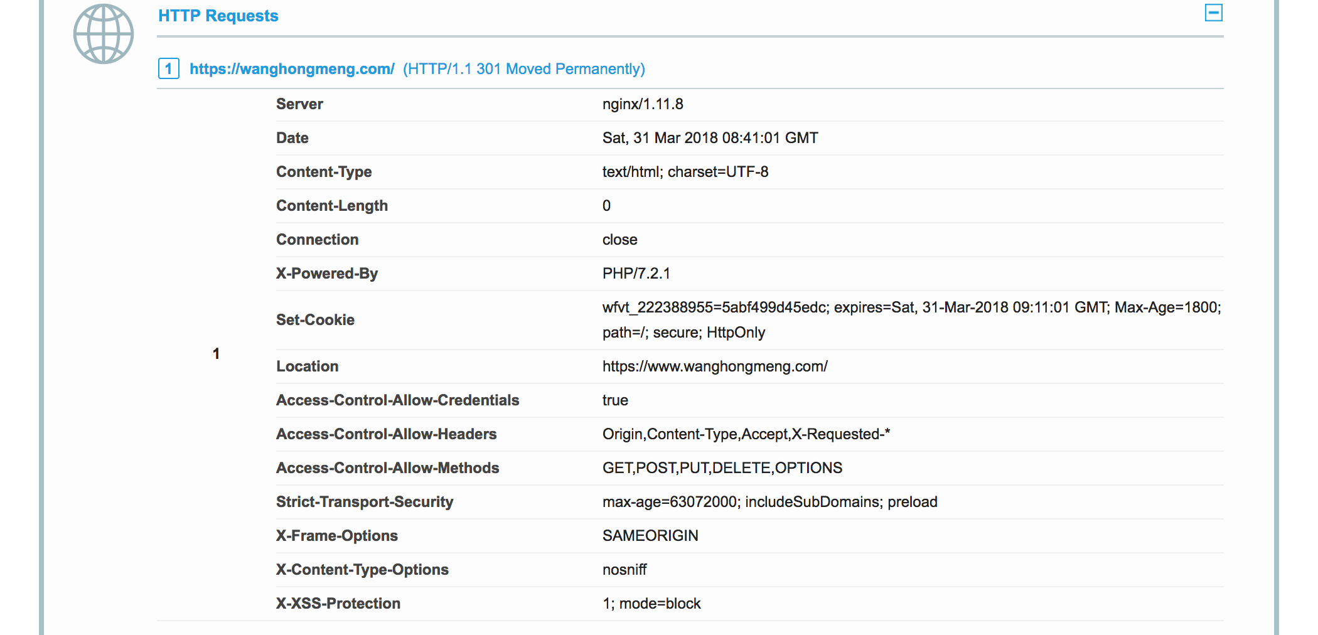Viewport: 1318px width, 635px height.
Task: Click the globe icon beside HTTP Requests
Action: tap(104, 34)
